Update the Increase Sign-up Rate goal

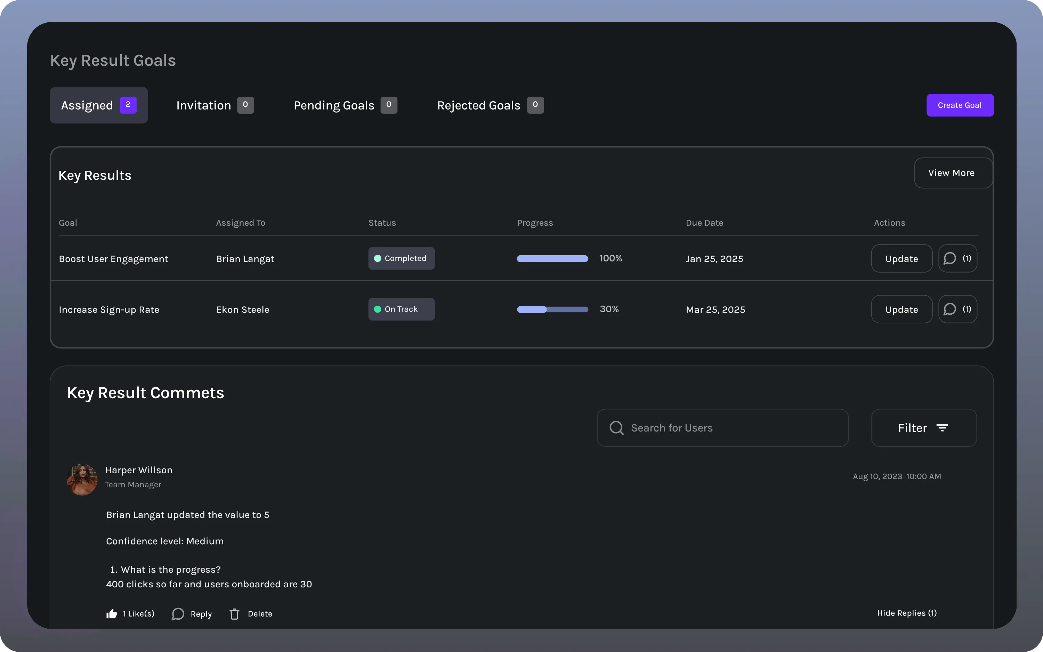click(901, 309)
